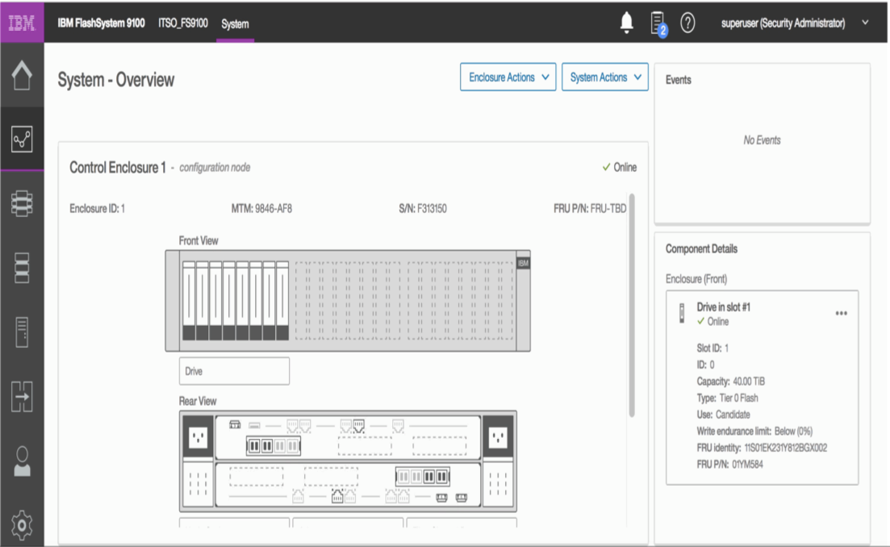This screenshot has width=890, height=547.
Task: Click the MTM: 9846-AF8 text
Action: [x=261, y=209]
